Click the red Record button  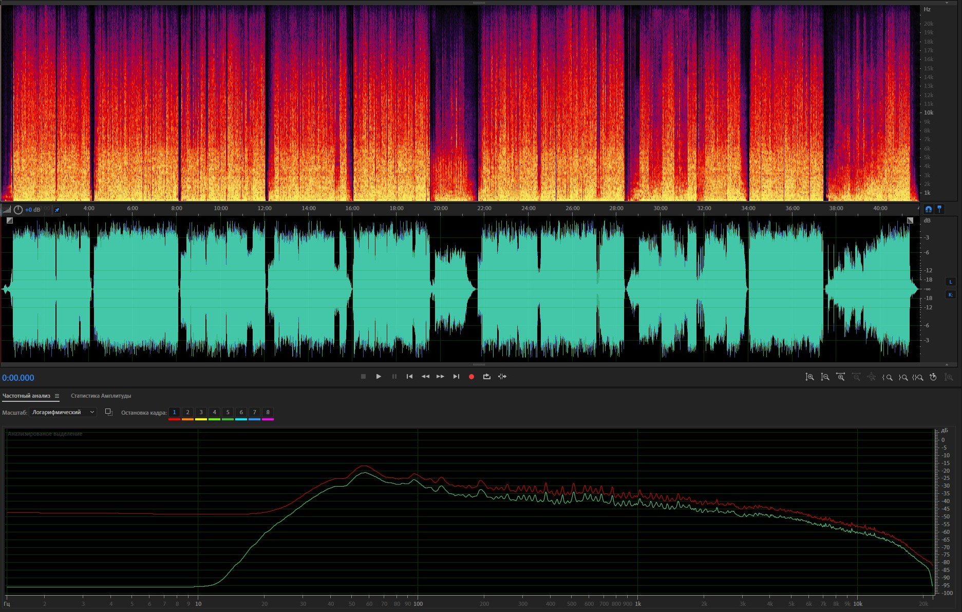coord(471,377)
